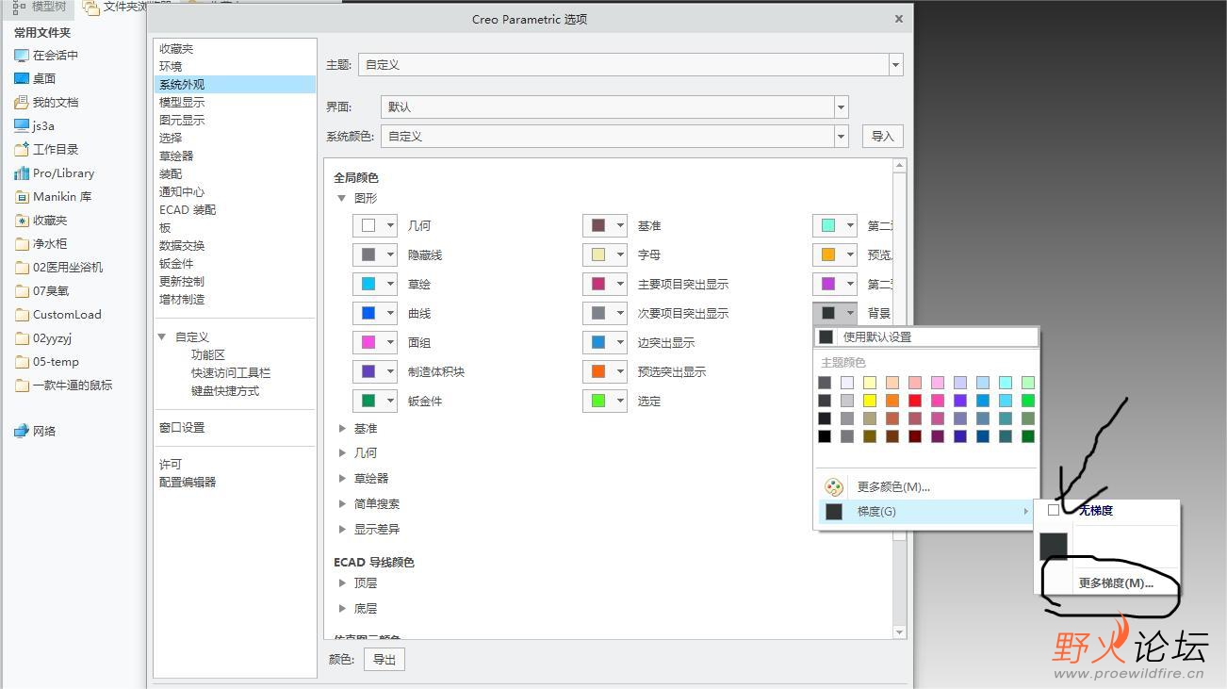Close the Creo Parametric 选项 dialog
The width and height of the screenshot is (1227, 689).
[x=898, y=19]
